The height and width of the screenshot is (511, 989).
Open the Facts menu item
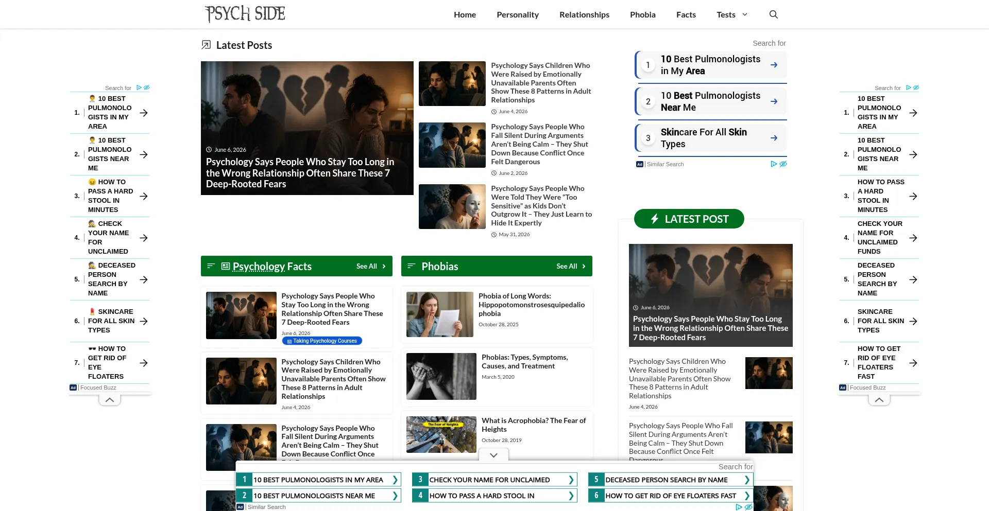click(686, 14)
